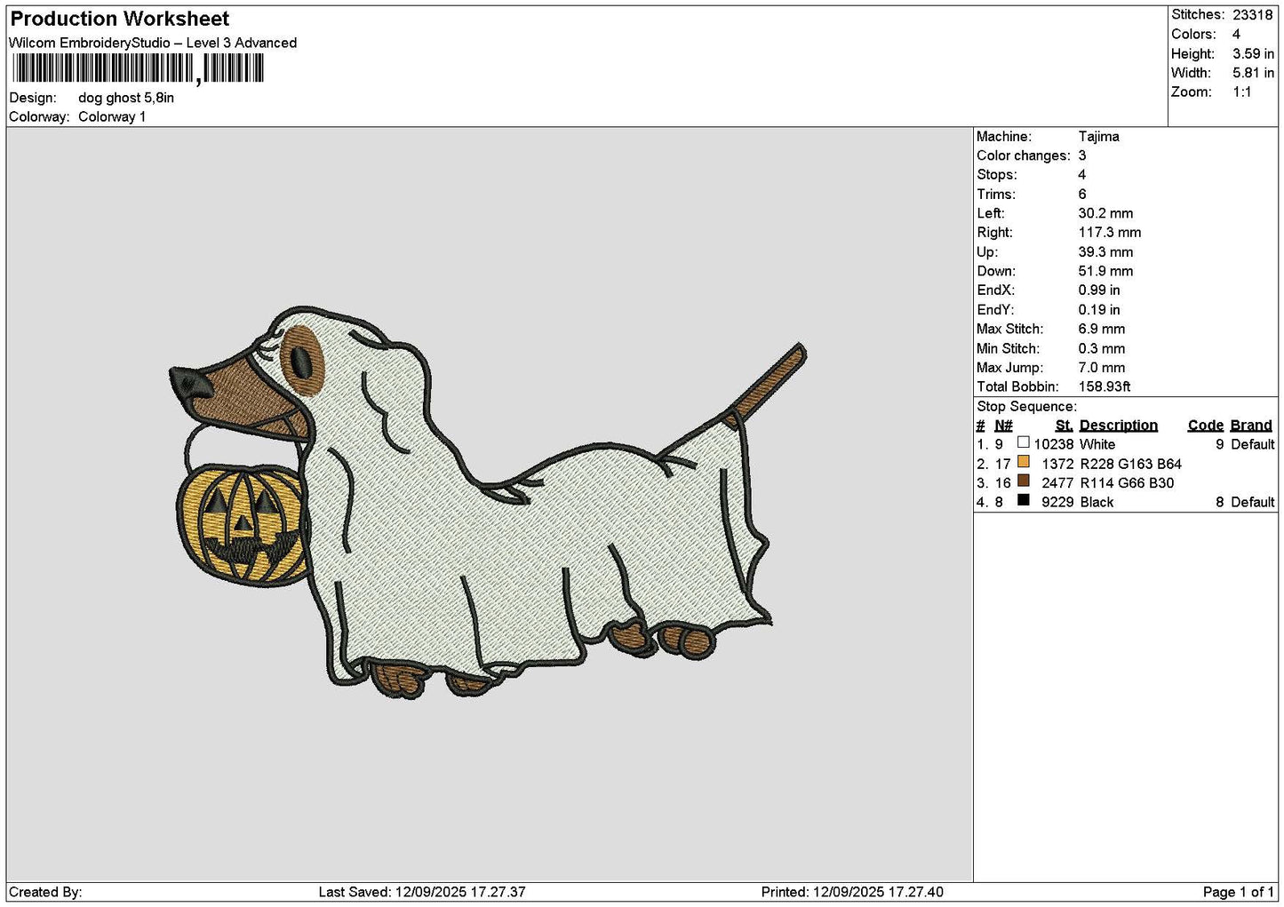Click the 'Black' description in row 4
This screenshot has width=1284, height=907.
pyautogui.click(x=1097, y=502)
